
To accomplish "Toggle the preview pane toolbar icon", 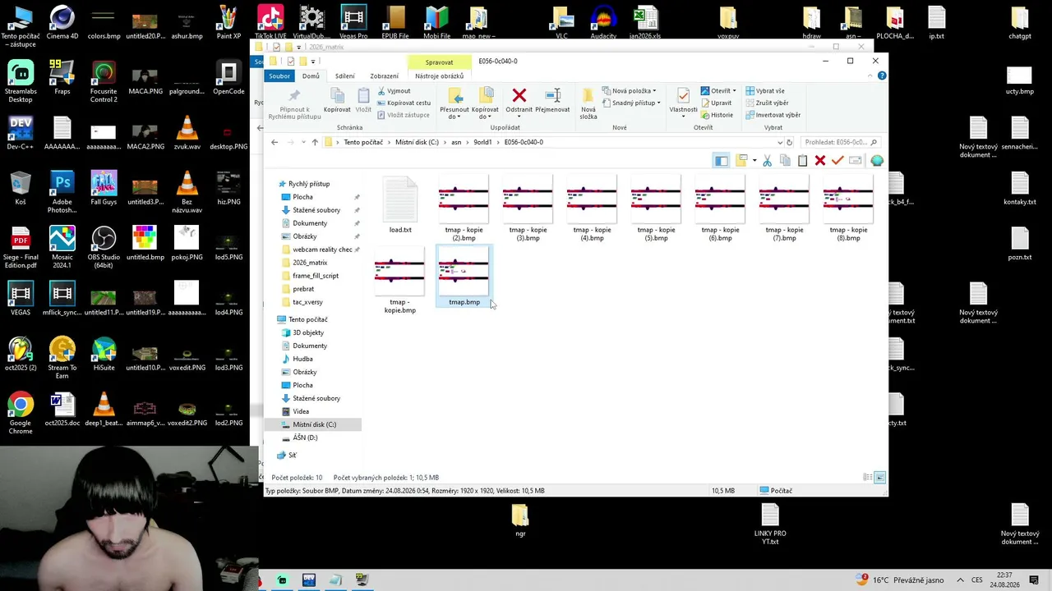I will (721, 161).
